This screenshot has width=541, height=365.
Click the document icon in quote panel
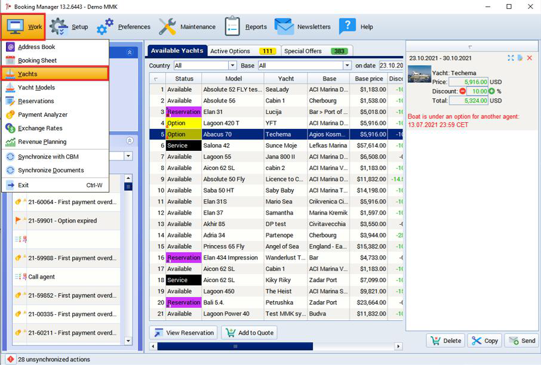(520, 58)
